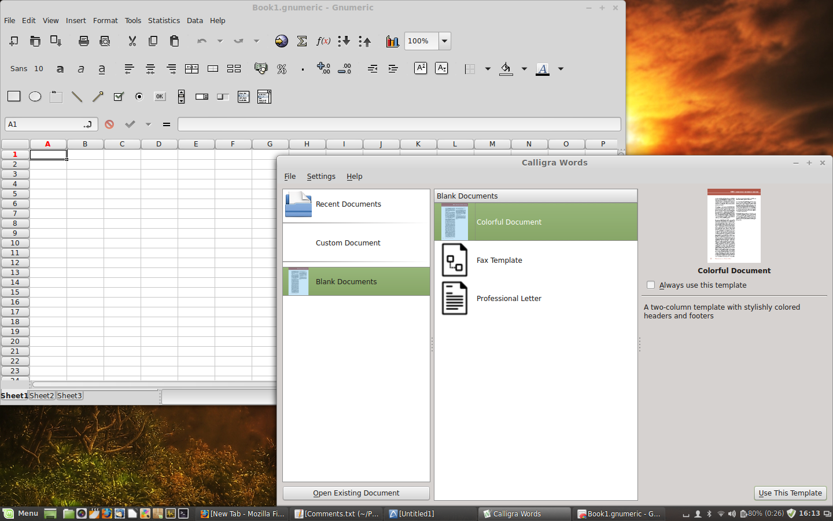
Task: Merge the selected cells
Action: (213, 69)
